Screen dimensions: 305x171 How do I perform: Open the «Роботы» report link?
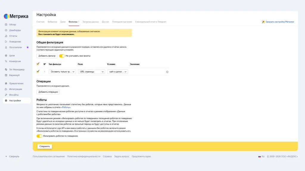(66, 107)
